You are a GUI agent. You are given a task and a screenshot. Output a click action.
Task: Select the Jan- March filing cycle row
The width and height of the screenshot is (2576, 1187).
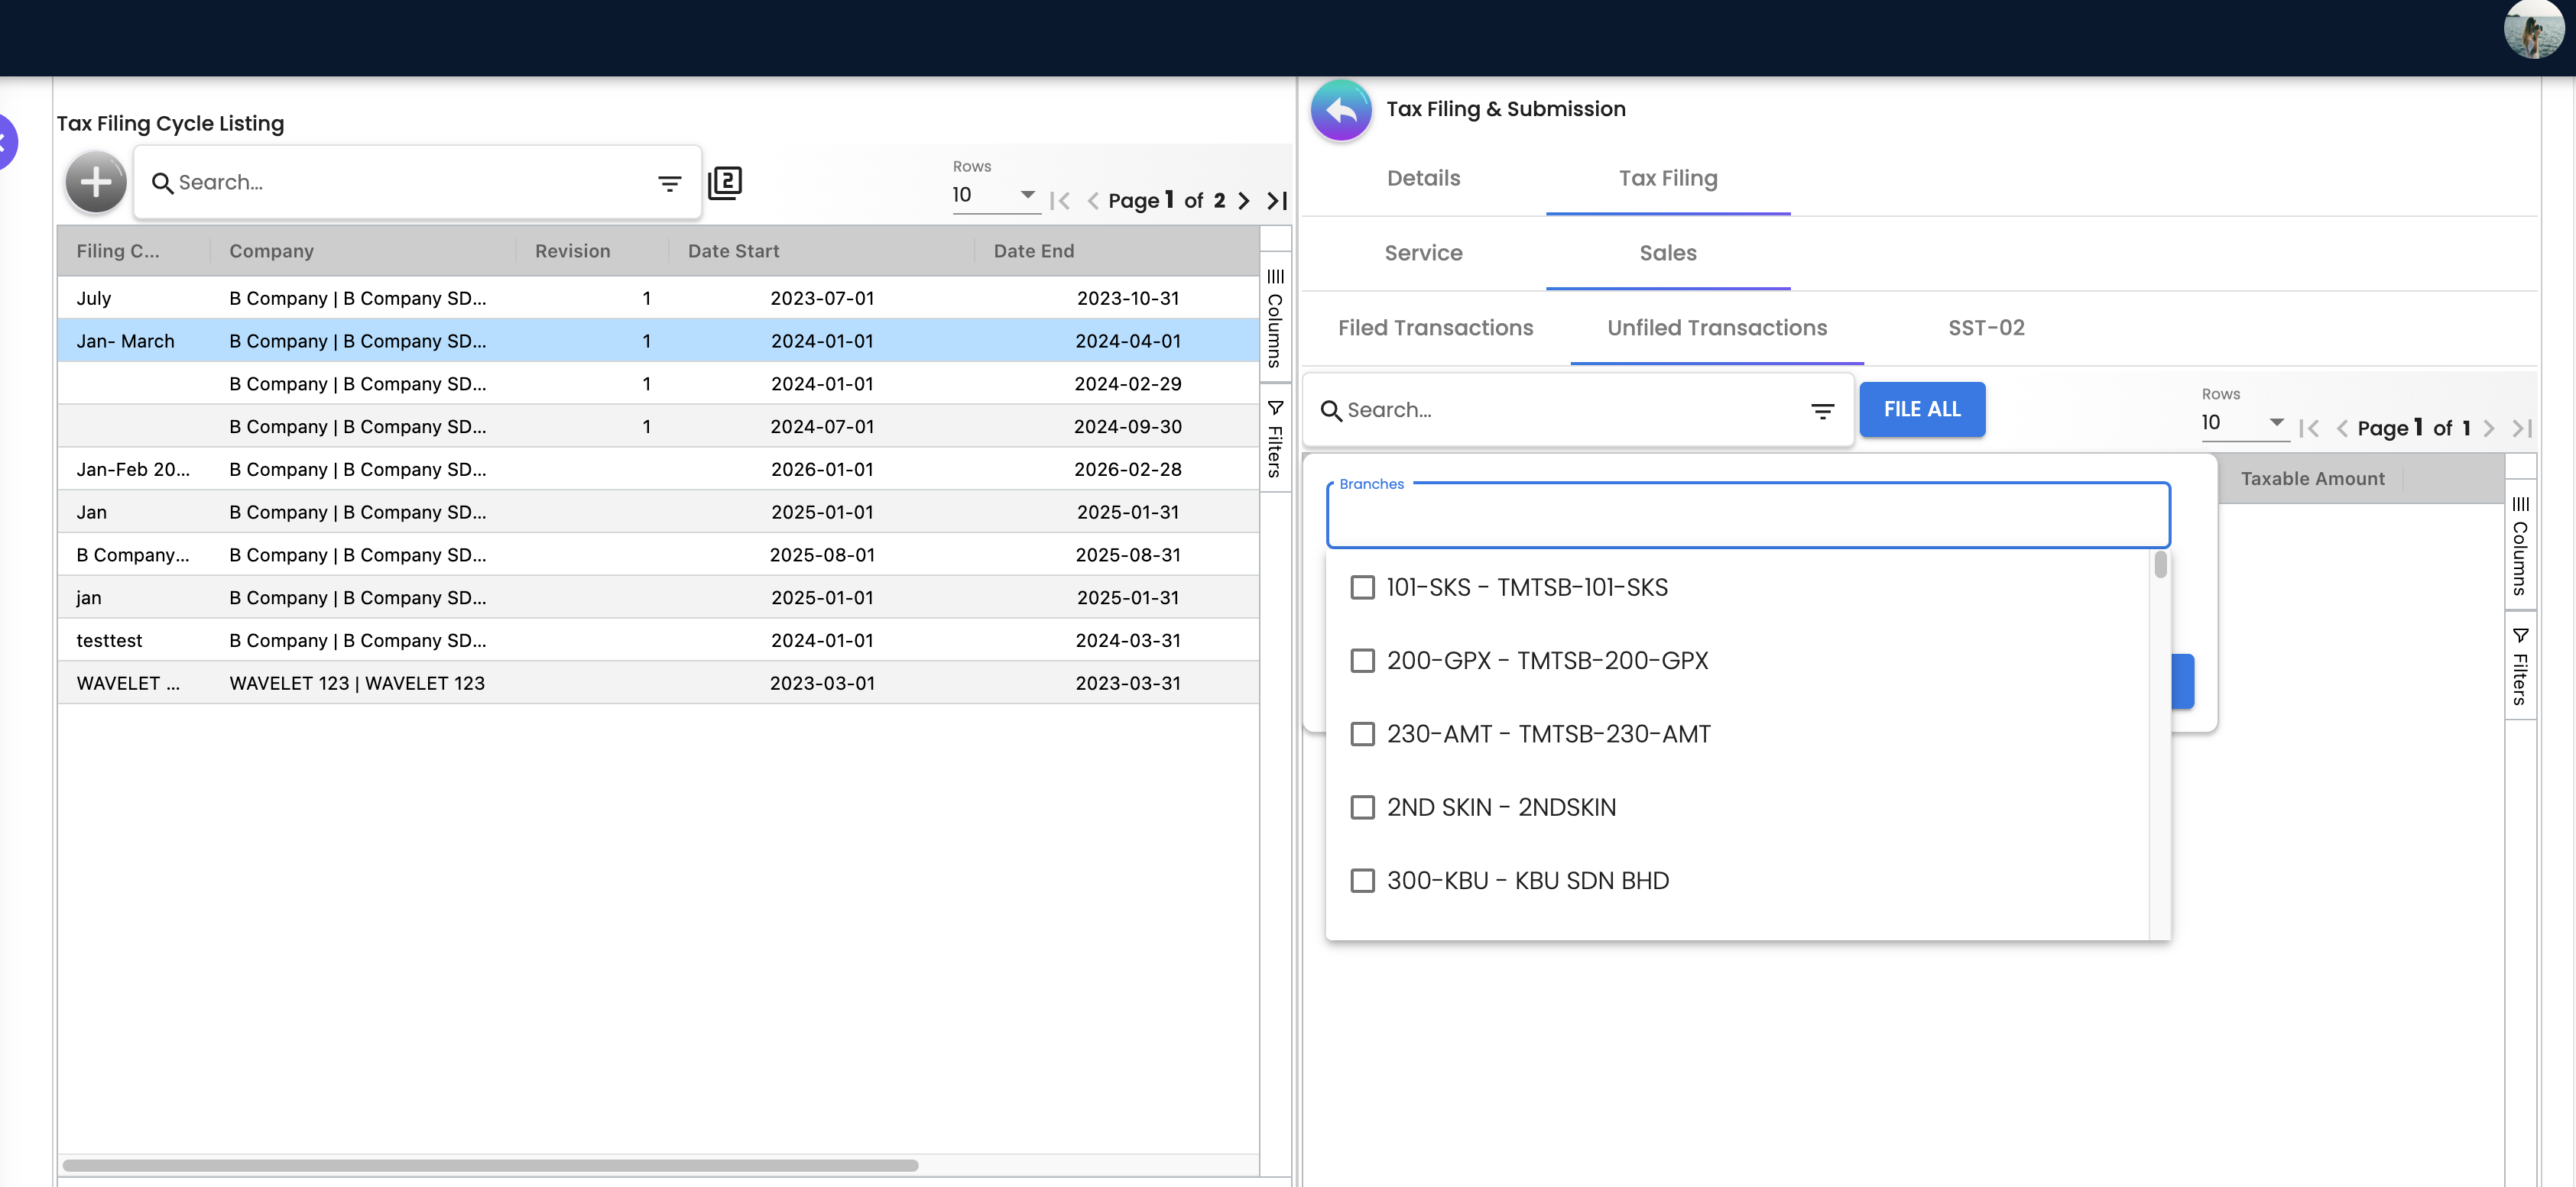click(x=658, y=341)
